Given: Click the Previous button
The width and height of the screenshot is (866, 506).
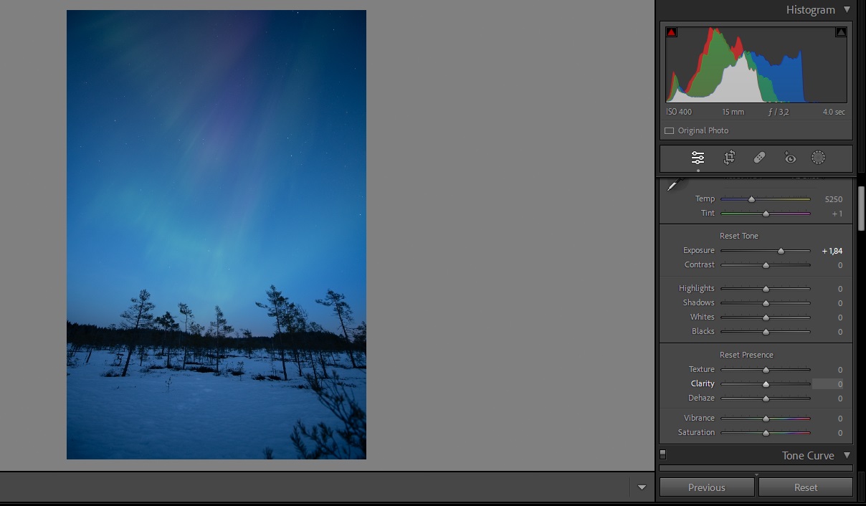Looking at the screenshot, I should (706, 487).
